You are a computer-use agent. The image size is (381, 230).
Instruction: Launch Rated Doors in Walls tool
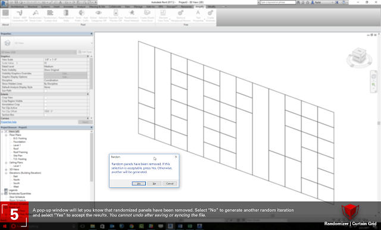[66, 16]
